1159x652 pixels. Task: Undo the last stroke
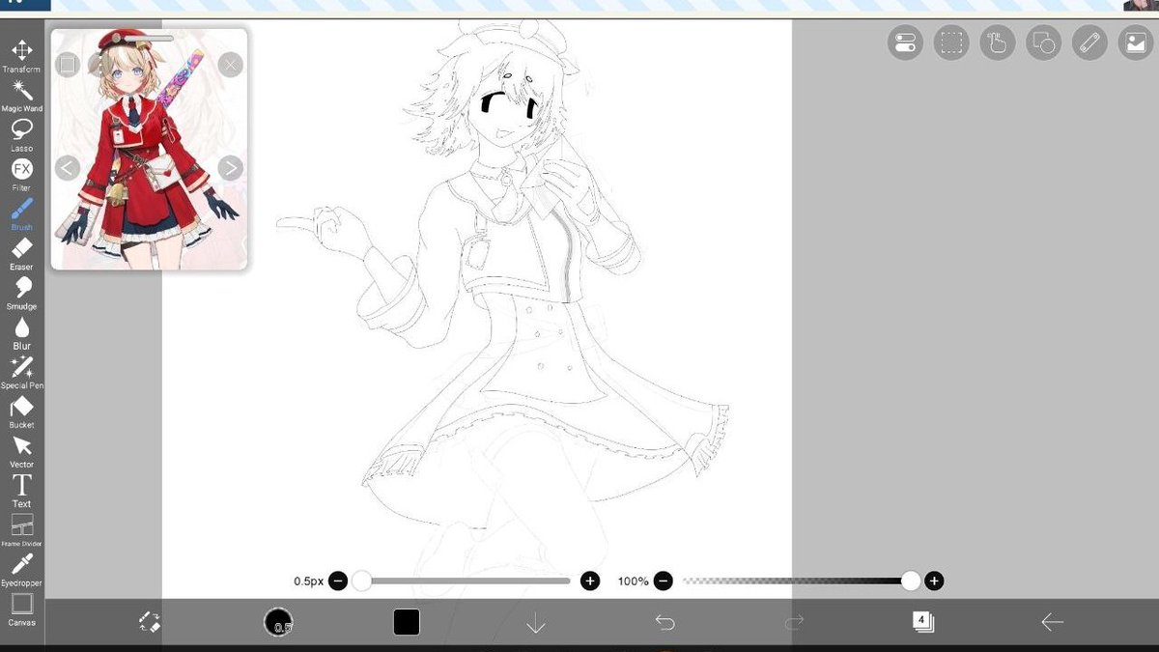[x=664, y=622]
